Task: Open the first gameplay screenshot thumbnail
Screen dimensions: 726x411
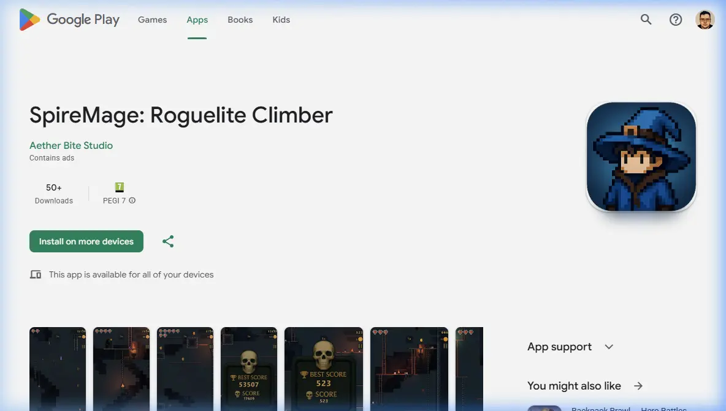Action: (58, 369)
